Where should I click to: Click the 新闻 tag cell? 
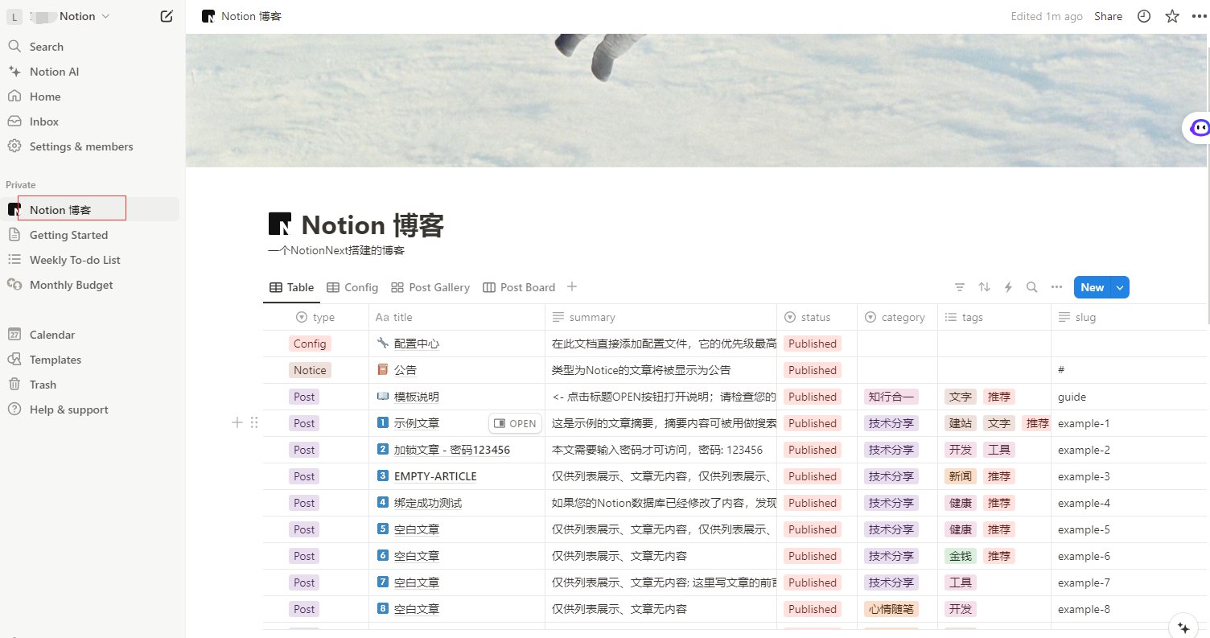click(961, 476)
